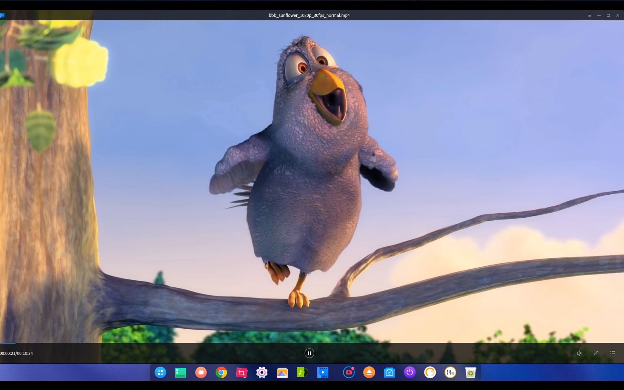Click the movie app logo in title bar
The width and height of the screenshot is (624, 390).
2,15
